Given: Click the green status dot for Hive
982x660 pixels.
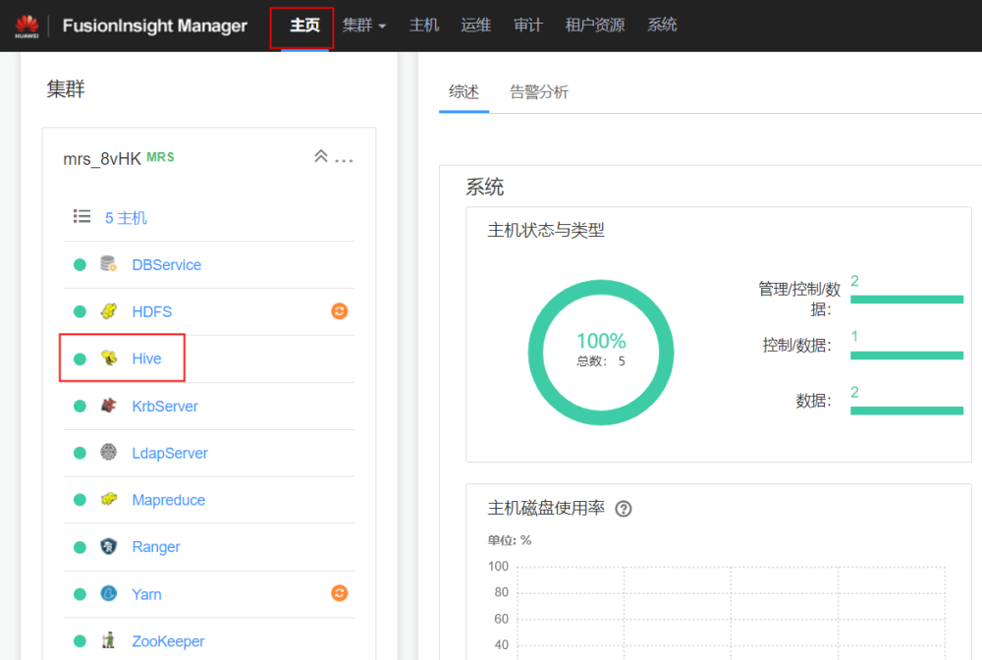Looking at the screenshot, I should (80, 358).
